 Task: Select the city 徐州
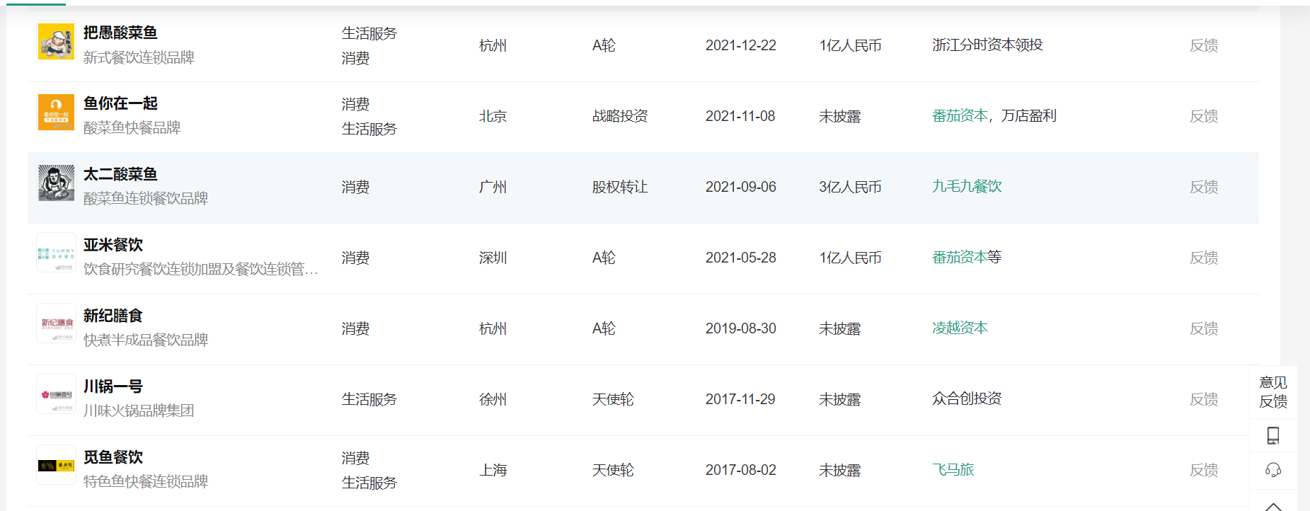493,399
